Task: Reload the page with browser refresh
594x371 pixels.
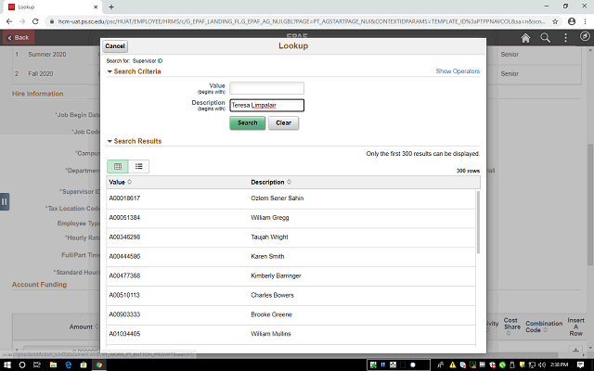Action: (x=35, y=21)
